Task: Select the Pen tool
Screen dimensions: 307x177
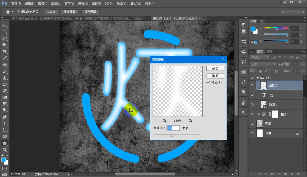Action: tap(5, 117)
